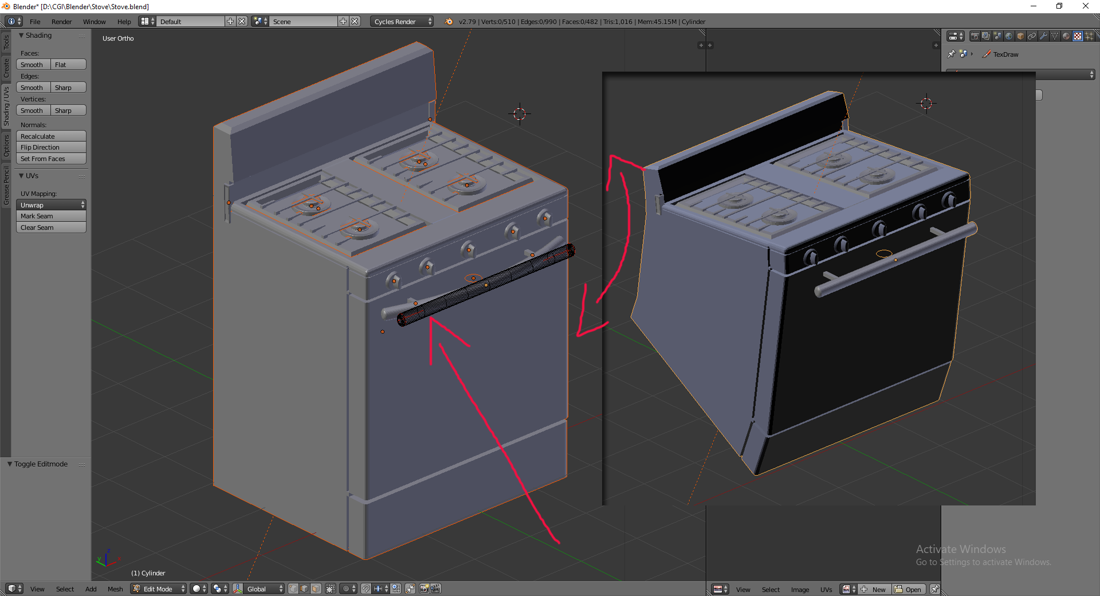Open the pivot point selector
The width and height of the screenshot is (1100, 596).
[220, 589]
